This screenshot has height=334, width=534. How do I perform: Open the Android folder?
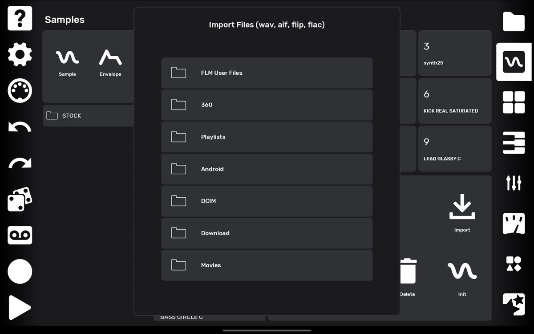(x=267, y=169)
